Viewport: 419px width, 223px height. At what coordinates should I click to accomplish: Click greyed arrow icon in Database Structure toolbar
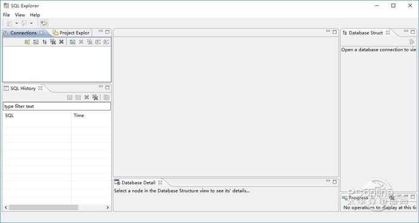click(x=412, y=42)
